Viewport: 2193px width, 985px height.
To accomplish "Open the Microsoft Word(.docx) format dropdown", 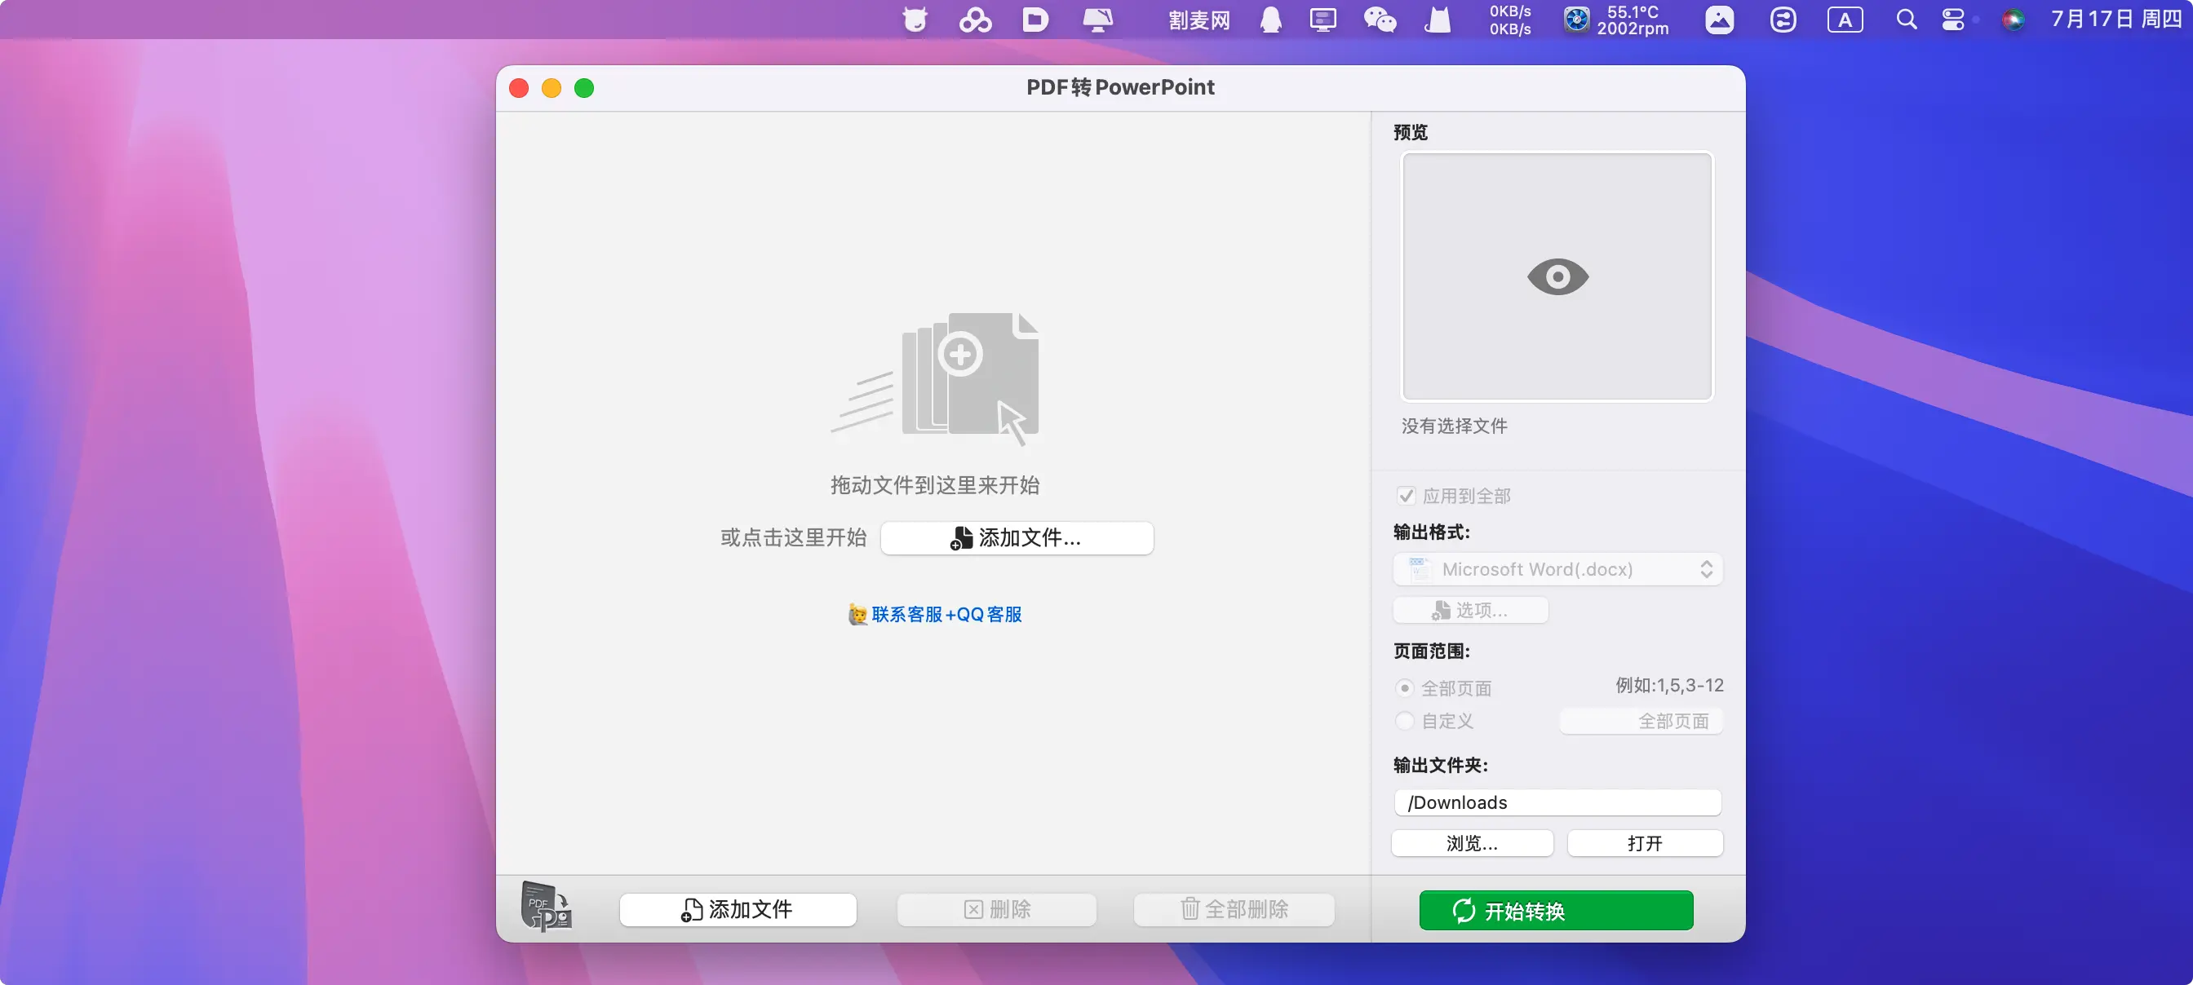I will [x=1557, y=569].
